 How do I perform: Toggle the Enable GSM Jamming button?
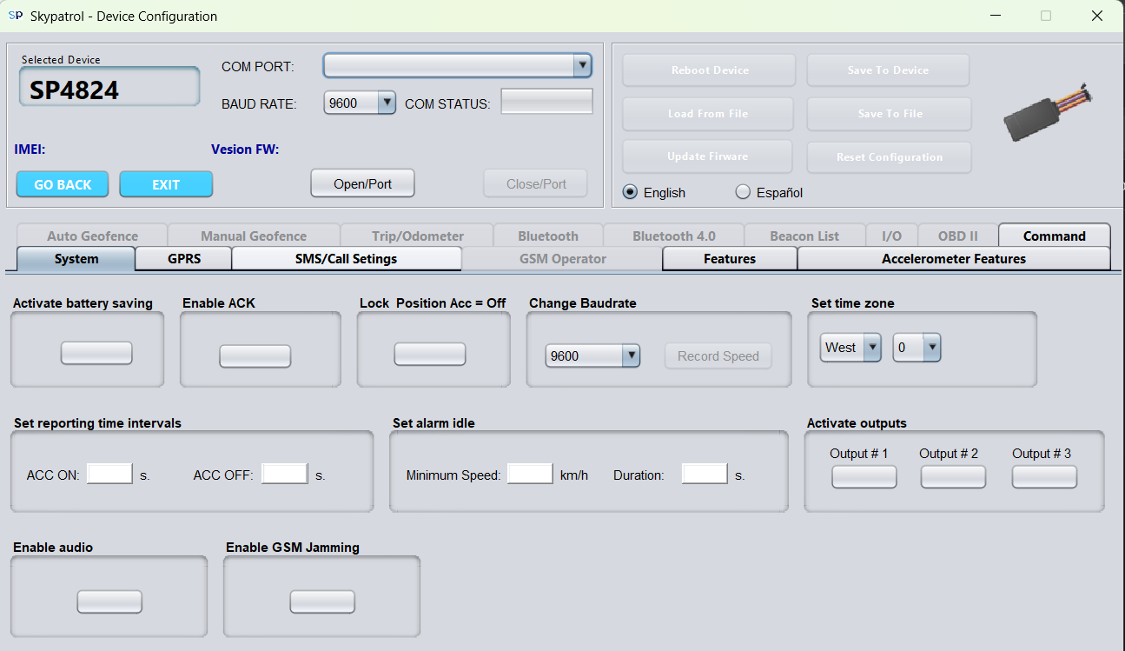click(x=322, y=601)
